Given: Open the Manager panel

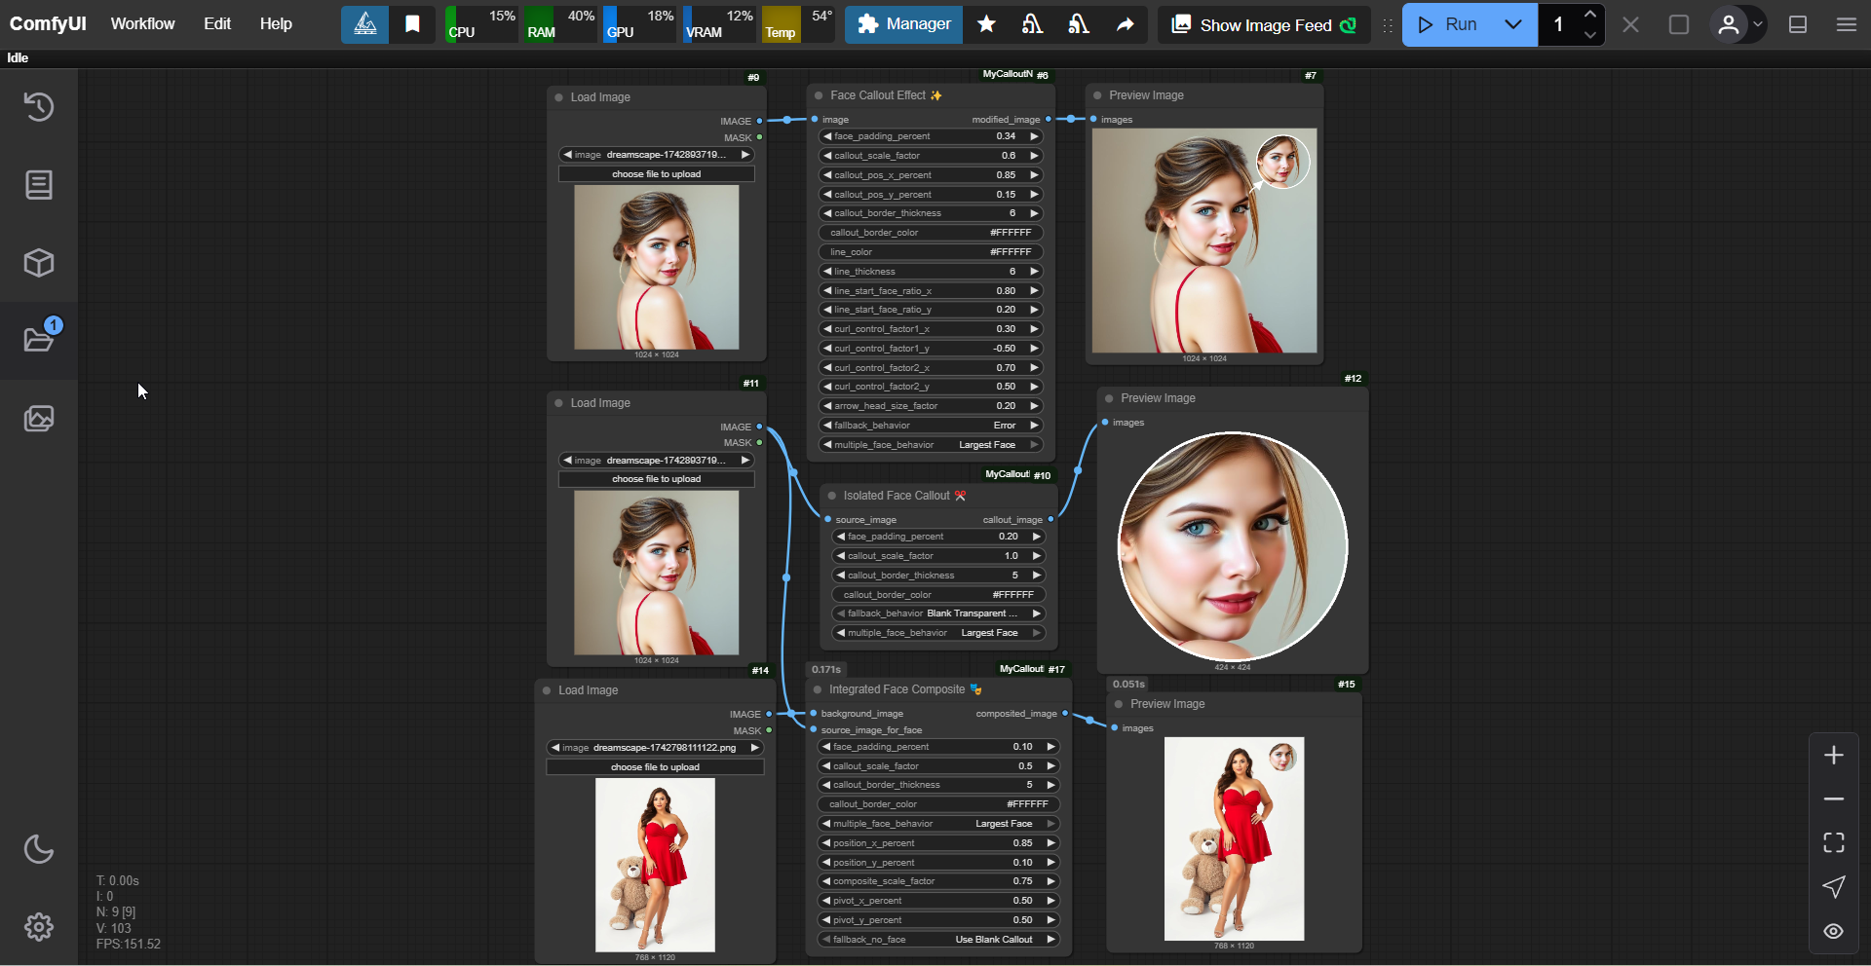Looking at the screenshot, I should coord(903,24).
